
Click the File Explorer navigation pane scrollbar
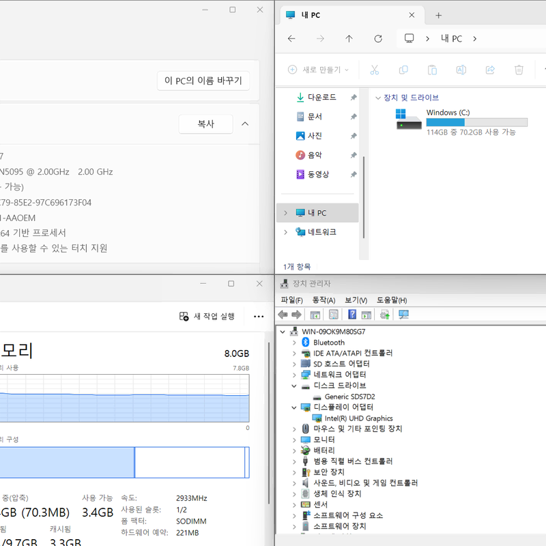364,197
